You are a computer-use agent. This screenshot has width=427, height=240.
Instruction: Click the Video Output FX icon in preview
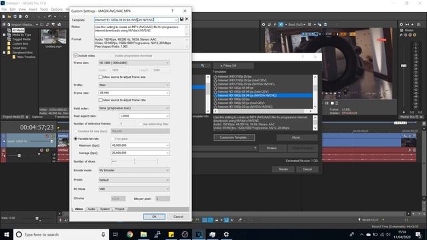point(275,25)
